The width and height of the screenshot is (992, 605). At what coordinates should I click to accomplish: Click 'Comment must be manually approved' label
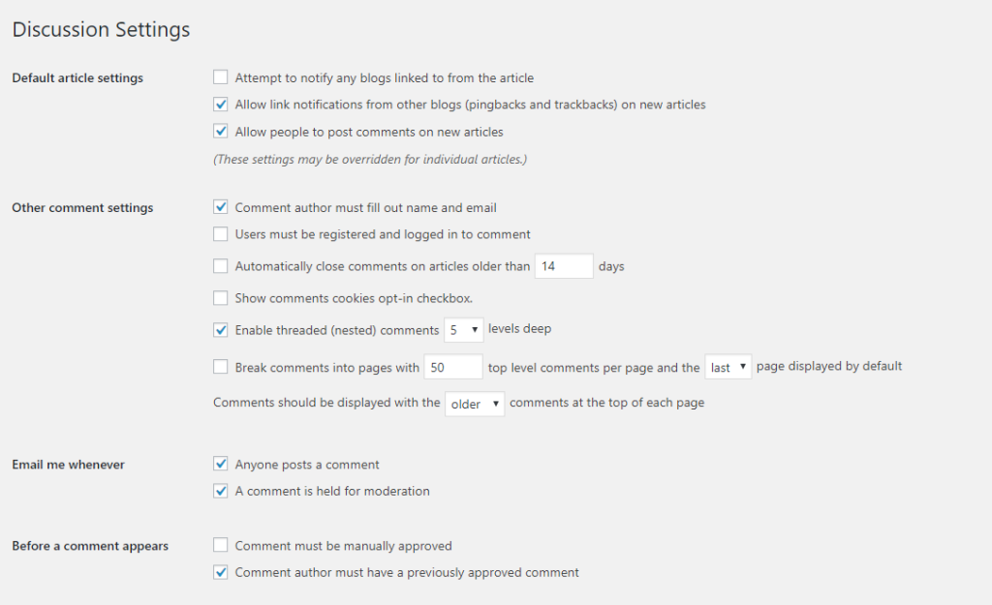[343, 546]
